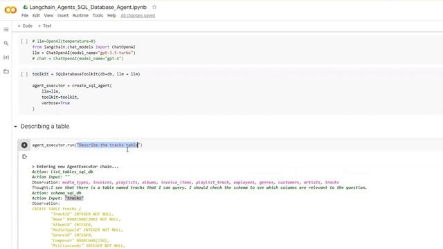Click the notebook title Langchain_Agents_SQL_Database_Agent.ipynb
443x249 pixels.
coord(88,7)
